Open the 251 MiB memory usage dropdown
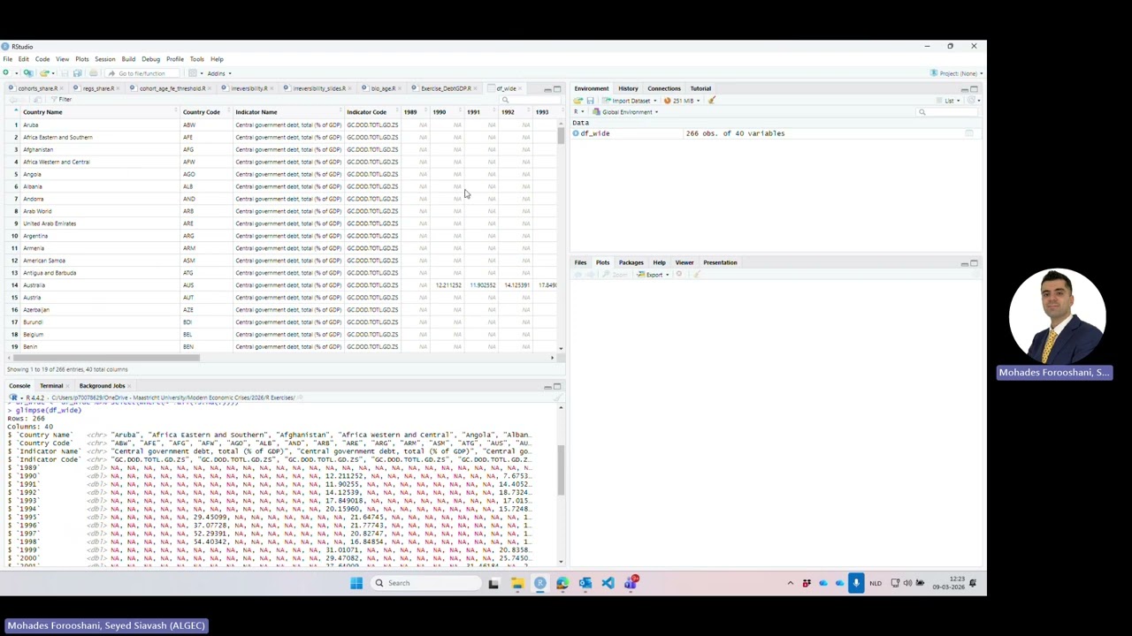This screenshot has height=636, width=1132. tap(681, 101)
